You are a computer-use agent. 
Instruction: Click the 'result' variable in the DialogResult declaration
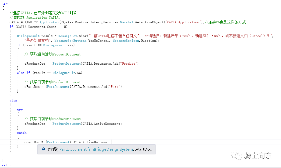point(47,36)
